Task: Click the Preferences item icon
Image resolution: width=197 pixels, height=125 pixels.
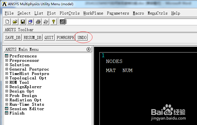Action: coord(7,56)
